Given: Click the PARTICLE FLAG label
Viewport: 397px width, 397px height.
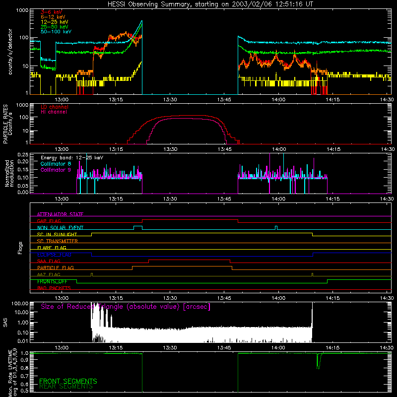Looking at the screenshot, I should pos(56,267).
